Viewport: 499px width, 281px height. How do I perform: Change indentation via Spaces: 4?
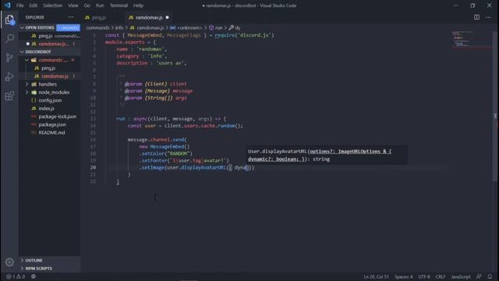pyautogui.click(x=404, y=276)
